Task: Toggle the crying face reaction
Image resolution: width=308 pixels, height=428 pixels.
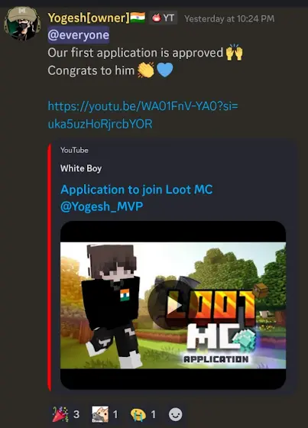Action: click(143, 414)
